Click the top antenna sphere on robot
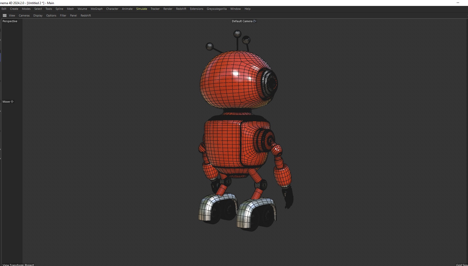 point(237,34)
